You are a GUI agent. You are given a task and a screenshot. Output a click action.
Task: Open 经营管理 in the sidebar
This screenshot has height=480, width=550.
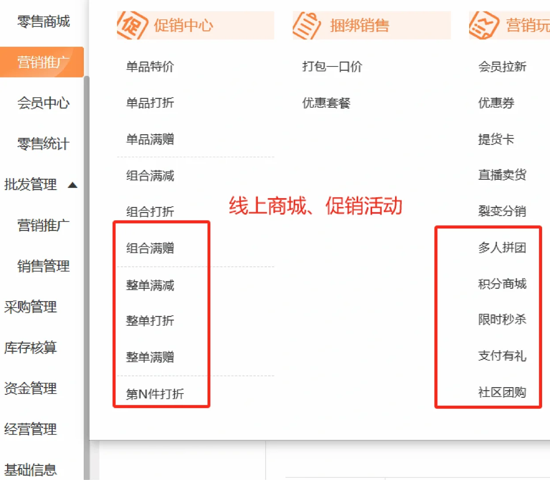[x=30, y=429]
